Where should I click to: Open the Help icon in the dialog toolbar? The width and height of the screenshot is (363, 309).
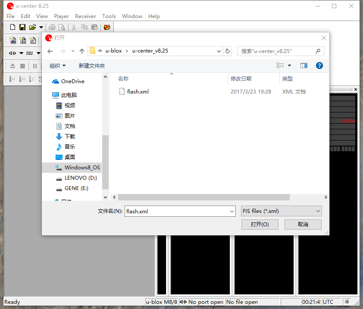point(319,66)
